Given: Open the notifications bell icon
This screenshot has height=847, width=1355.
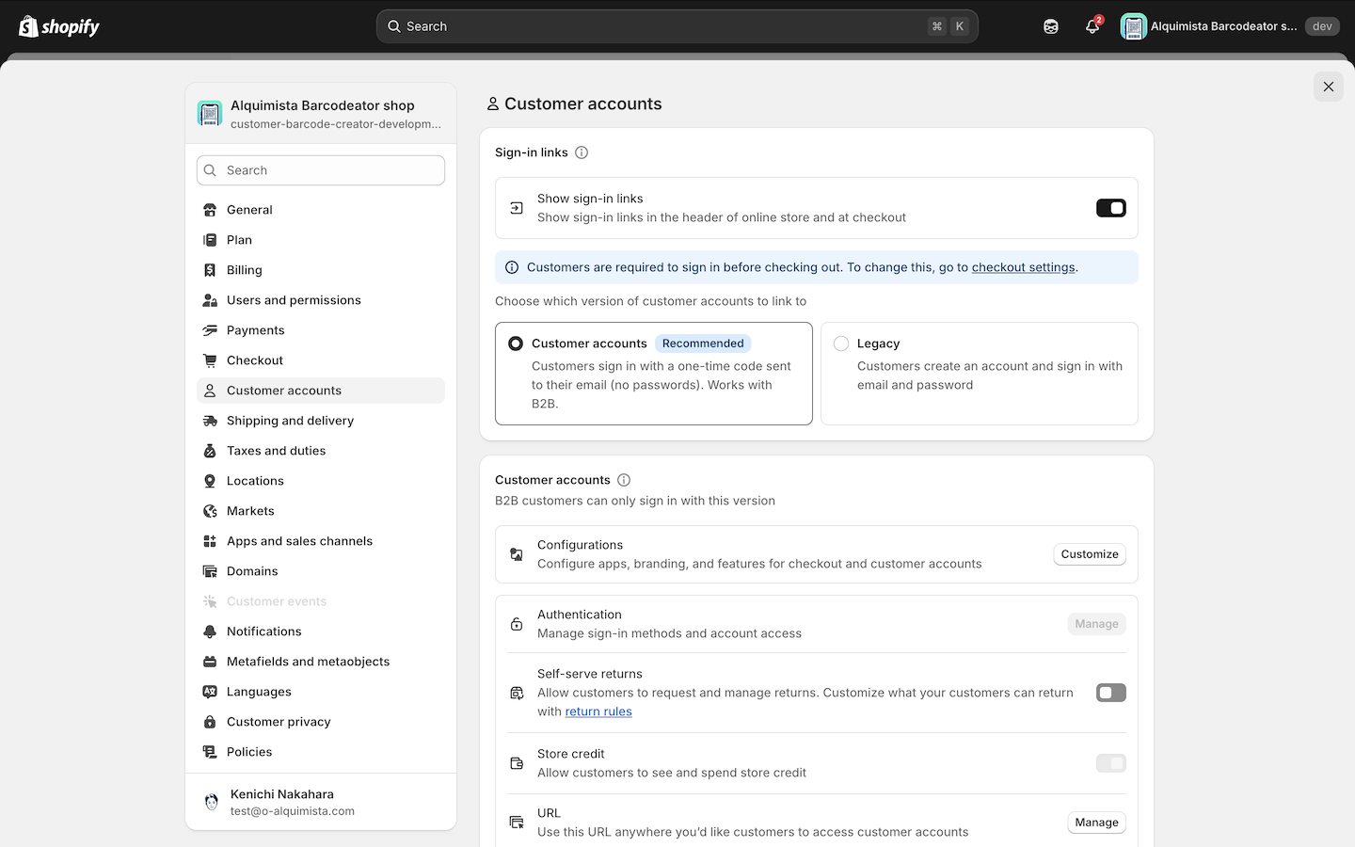Looking at the screenshot, I should [1092, 26].
